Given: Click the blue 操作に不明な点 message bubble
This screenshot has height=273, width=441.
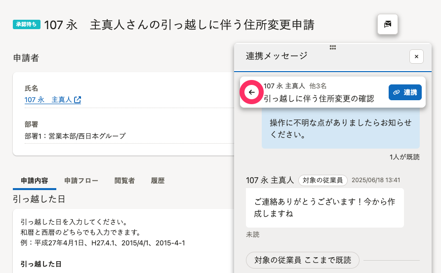Looking at the screenshot, I should coord(340,128).
